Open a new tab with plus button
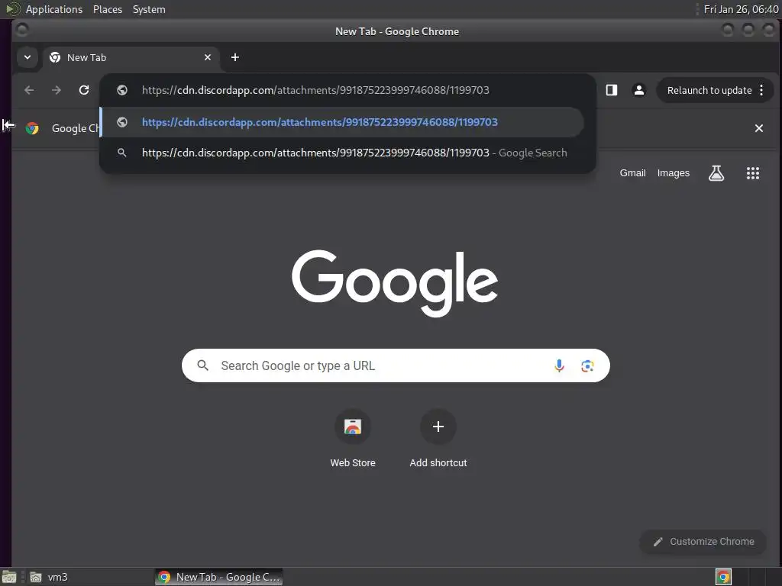The width and height of the screenshot is (782, 586). (235, 57)
